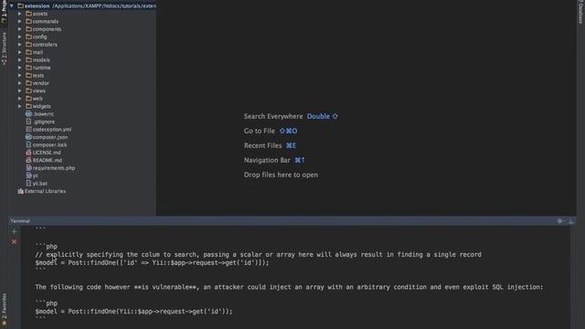This screenshot has width=585, height=329.
Task: Click the controllers folder icon
Action: click(28, 45)
